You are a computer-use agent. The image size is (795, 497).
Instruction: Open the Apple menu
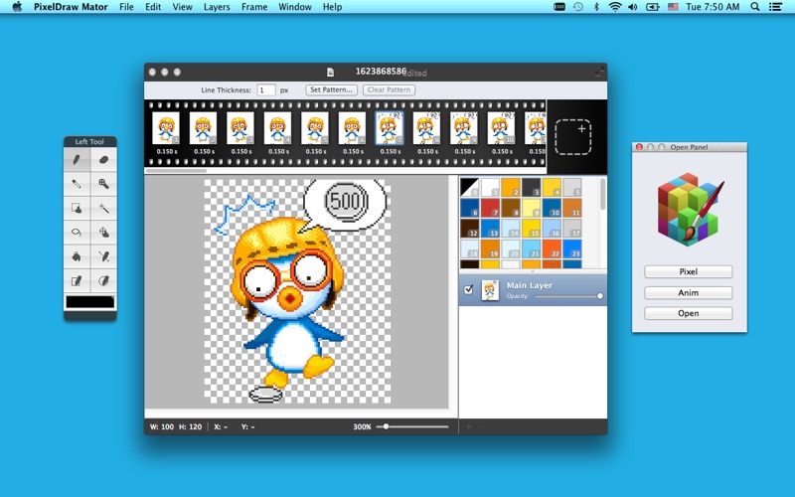17,7
